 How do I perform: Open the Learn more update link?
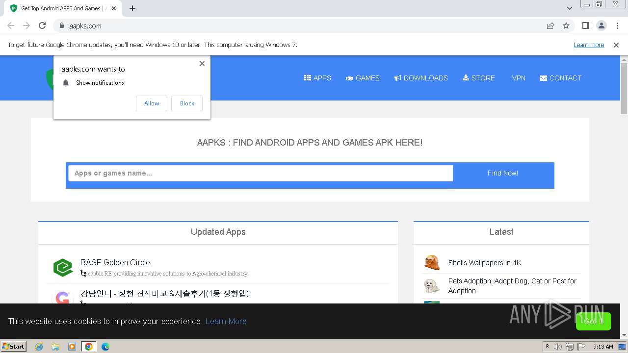click(589, 45)
